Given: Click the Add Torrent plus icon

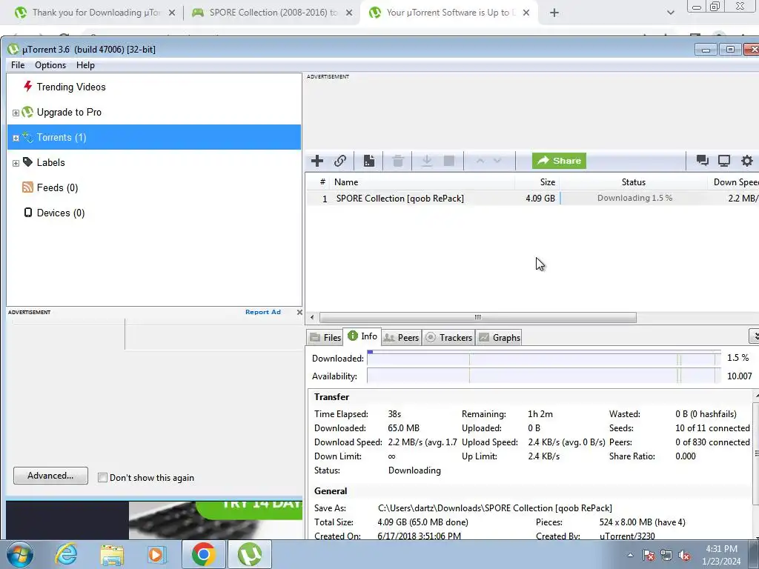Looking at the screenshot, I should tap(317, 161).
